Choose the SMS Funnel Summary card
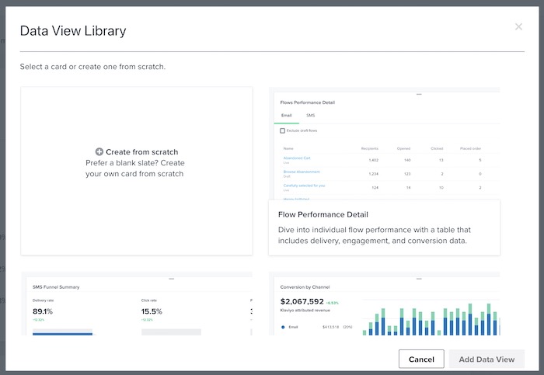Image resolution: width=544 pixels, height=375 pixels. tap(137, 304)
